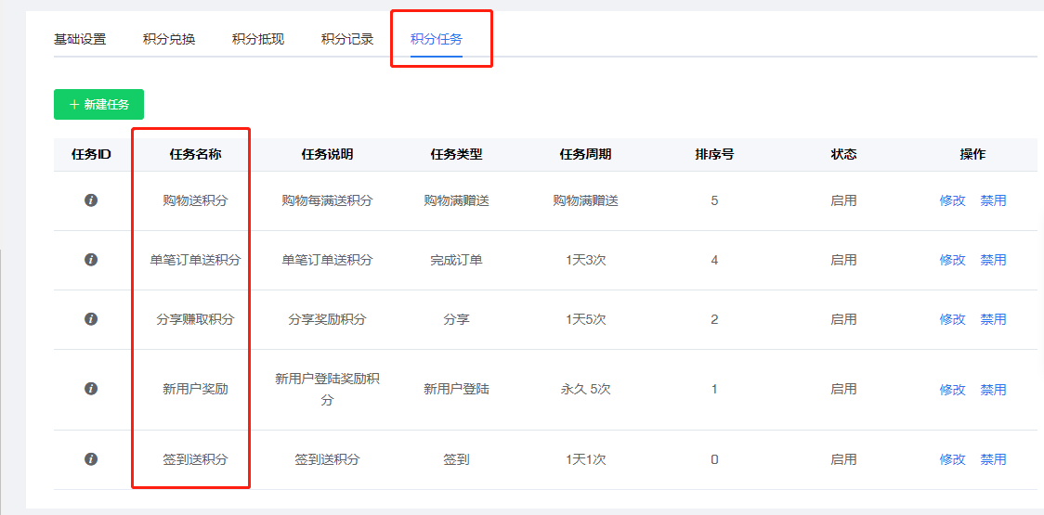Click sort number 2 cell
Screen dimensions: 1044x515
pyautogui.click(x=714, y=318)
